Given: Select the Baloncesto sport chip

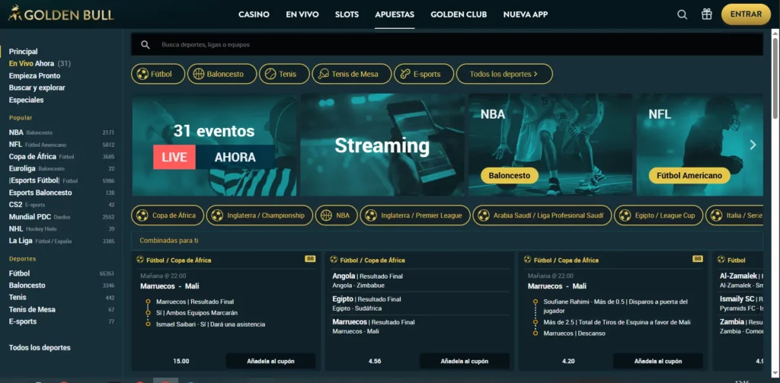Looking at the screenshot, I should click(222, 74).
